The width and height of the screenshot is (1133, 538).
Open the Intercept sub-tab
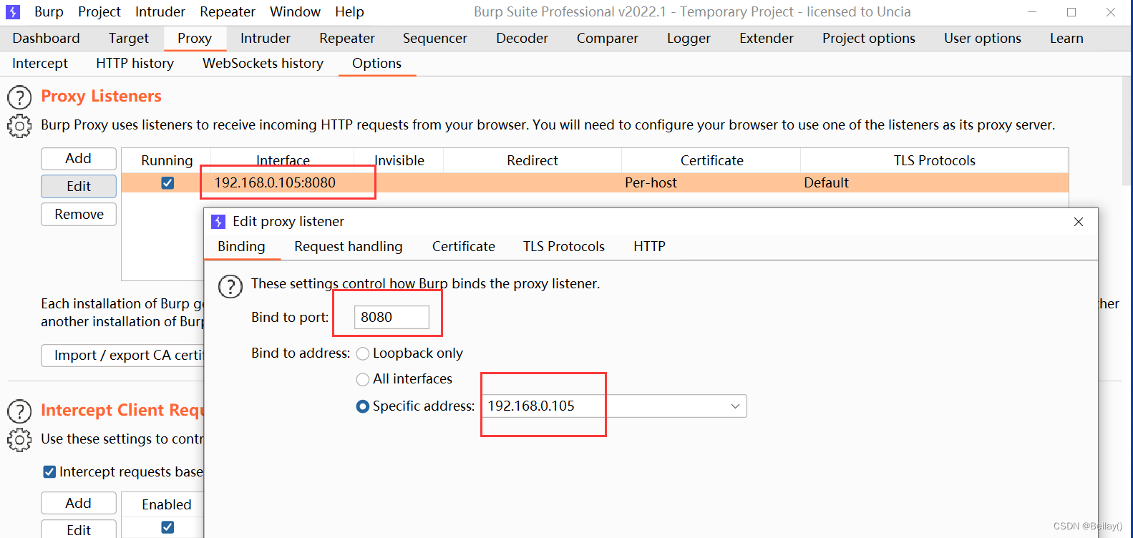[x=40, y=64]
